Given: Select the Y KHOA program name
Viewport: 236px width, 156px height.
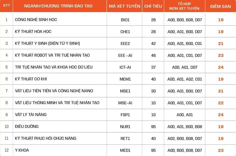Looking at the screenshot, I should click(22, 150).
